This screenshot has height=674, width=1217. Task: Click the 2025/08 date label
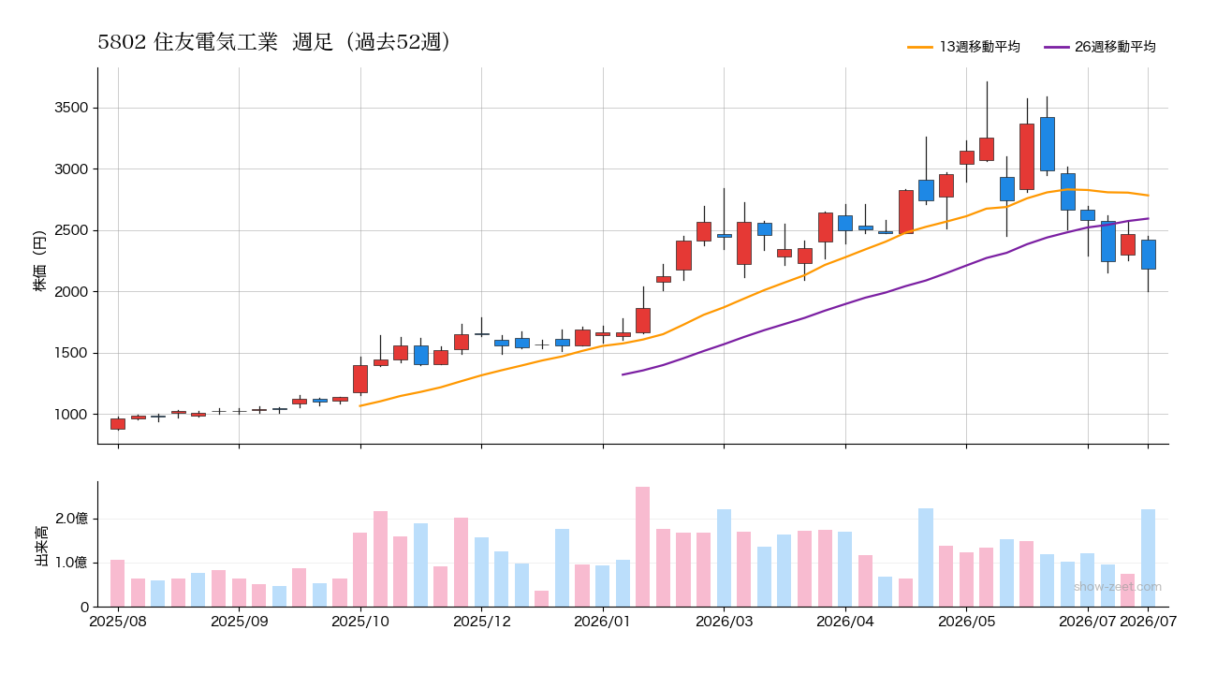click(118, 621)
